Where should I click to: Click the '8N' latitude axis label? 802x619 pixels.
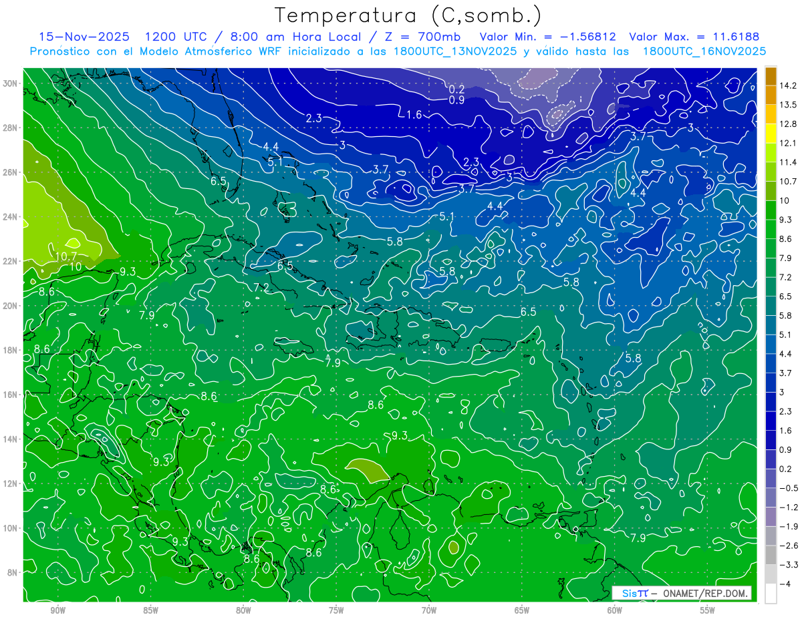tap(13, 572)
